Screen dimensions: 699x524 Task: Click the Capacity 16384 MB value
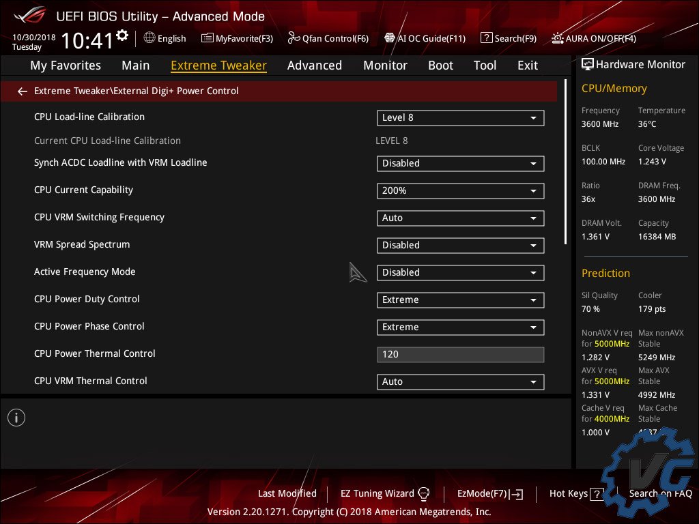(x=657, y=237)
